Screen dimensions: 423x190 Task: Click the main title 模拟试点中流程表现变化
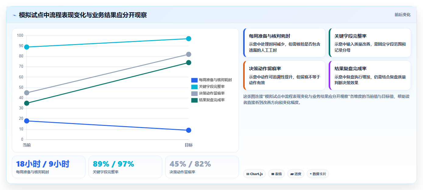pyautogui.click(x=83, y=15)
